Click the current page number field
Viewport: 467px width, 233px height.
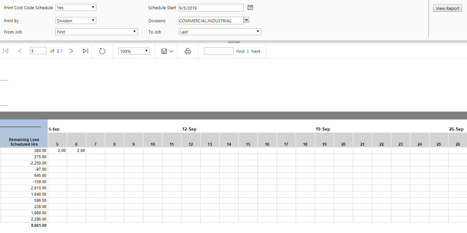tap(38, 51)
